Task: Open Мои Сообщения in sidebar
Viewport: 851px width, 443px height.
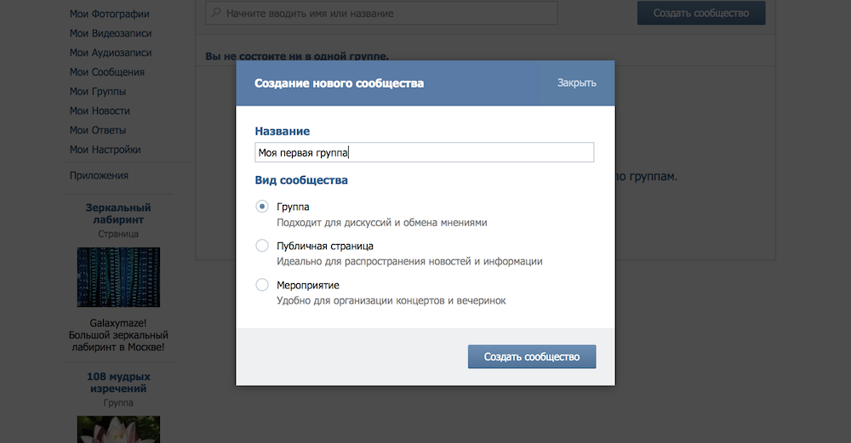Action: [106, 72]
